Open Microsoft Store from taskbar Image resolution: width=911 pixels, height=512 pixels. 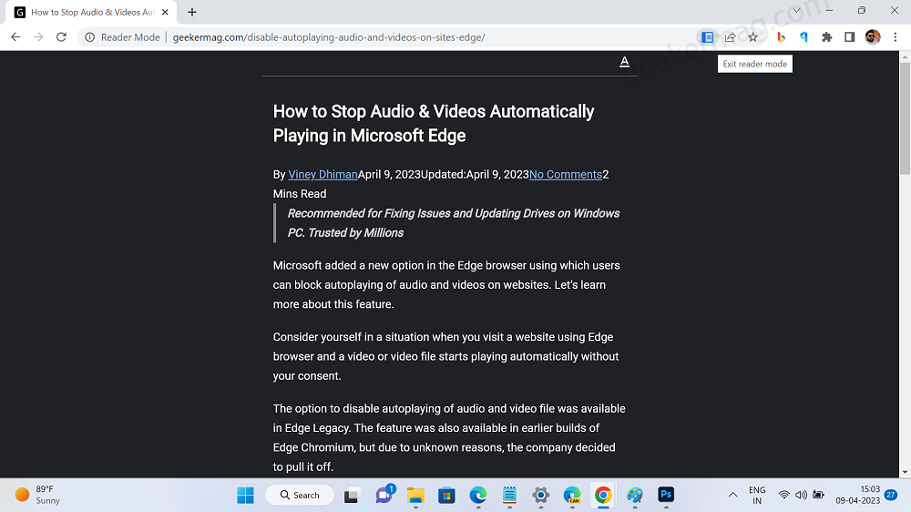[x=446, y=496]
